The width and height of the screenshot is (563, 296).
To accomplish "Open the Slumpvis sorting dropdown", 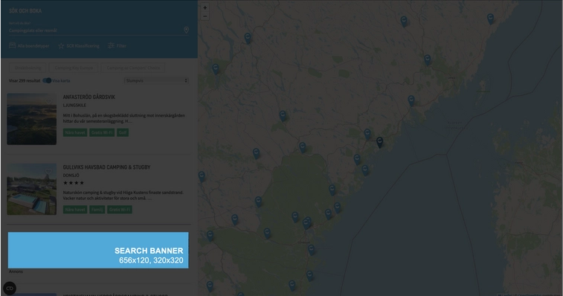I will [156, 81].
